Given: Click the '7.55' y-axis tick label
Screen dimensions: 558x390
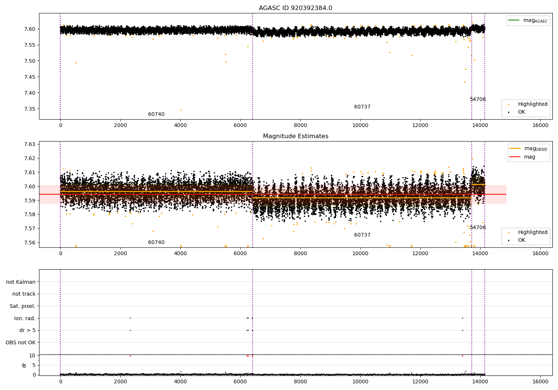Looking at the screenshot, I should (x=30, y=45).
